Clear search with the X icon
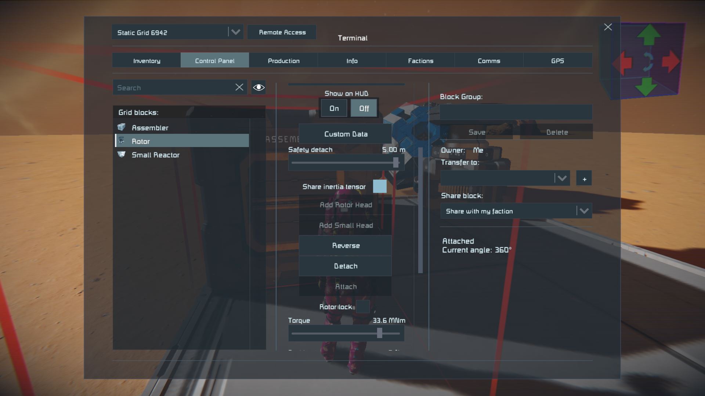Screen dimensions: 705x396 click(x=239, y=87)
